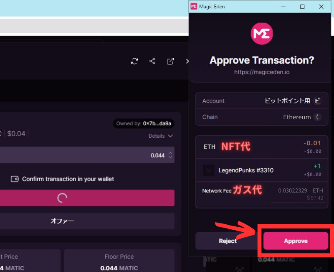Viewport: 334px width, 272px height.
Task: Click the refresh icon on the NFT page
Action: click(x=134, y=61)
